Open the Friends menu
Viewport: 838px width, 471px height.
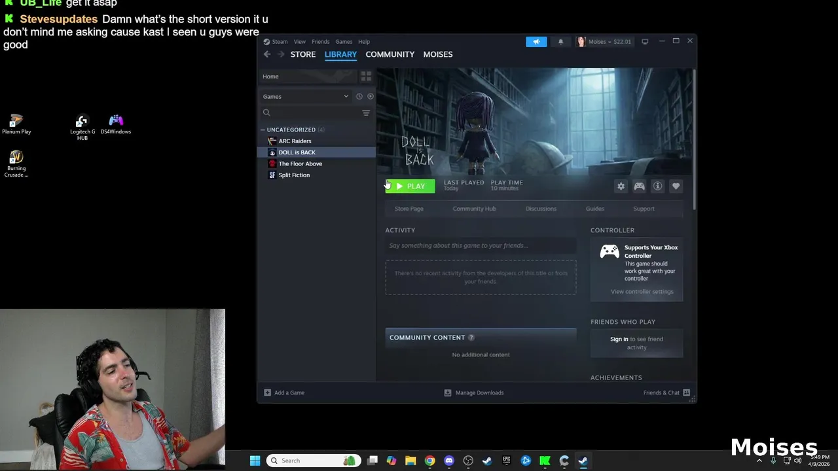[x=320, y=42]
